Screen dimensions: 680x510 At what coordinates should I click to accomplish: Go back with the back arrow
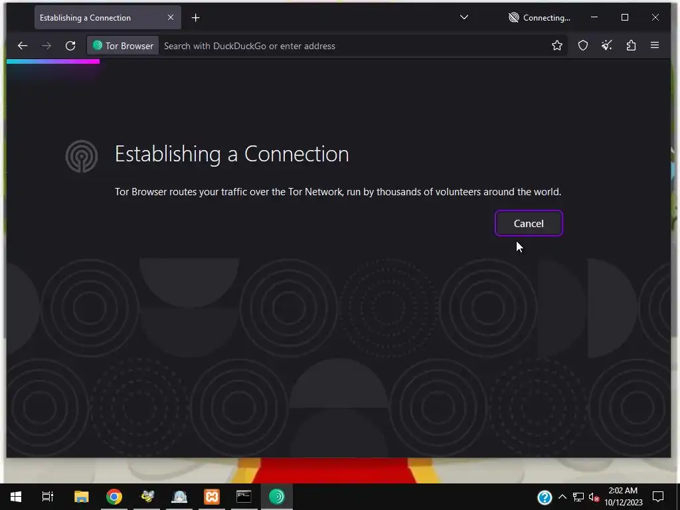[x=23, y=46]
